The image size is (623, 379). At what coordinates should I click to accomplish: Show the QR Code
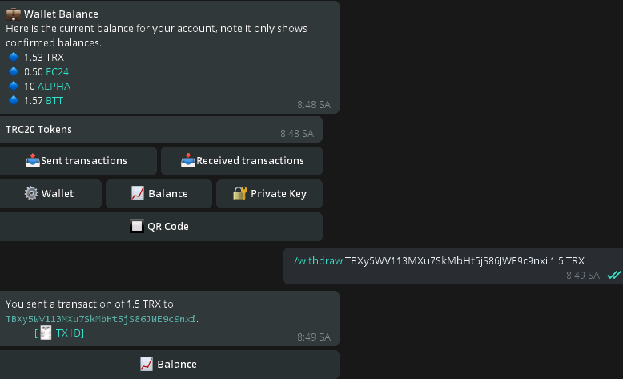pyautogui.click(x=159, y=226)
